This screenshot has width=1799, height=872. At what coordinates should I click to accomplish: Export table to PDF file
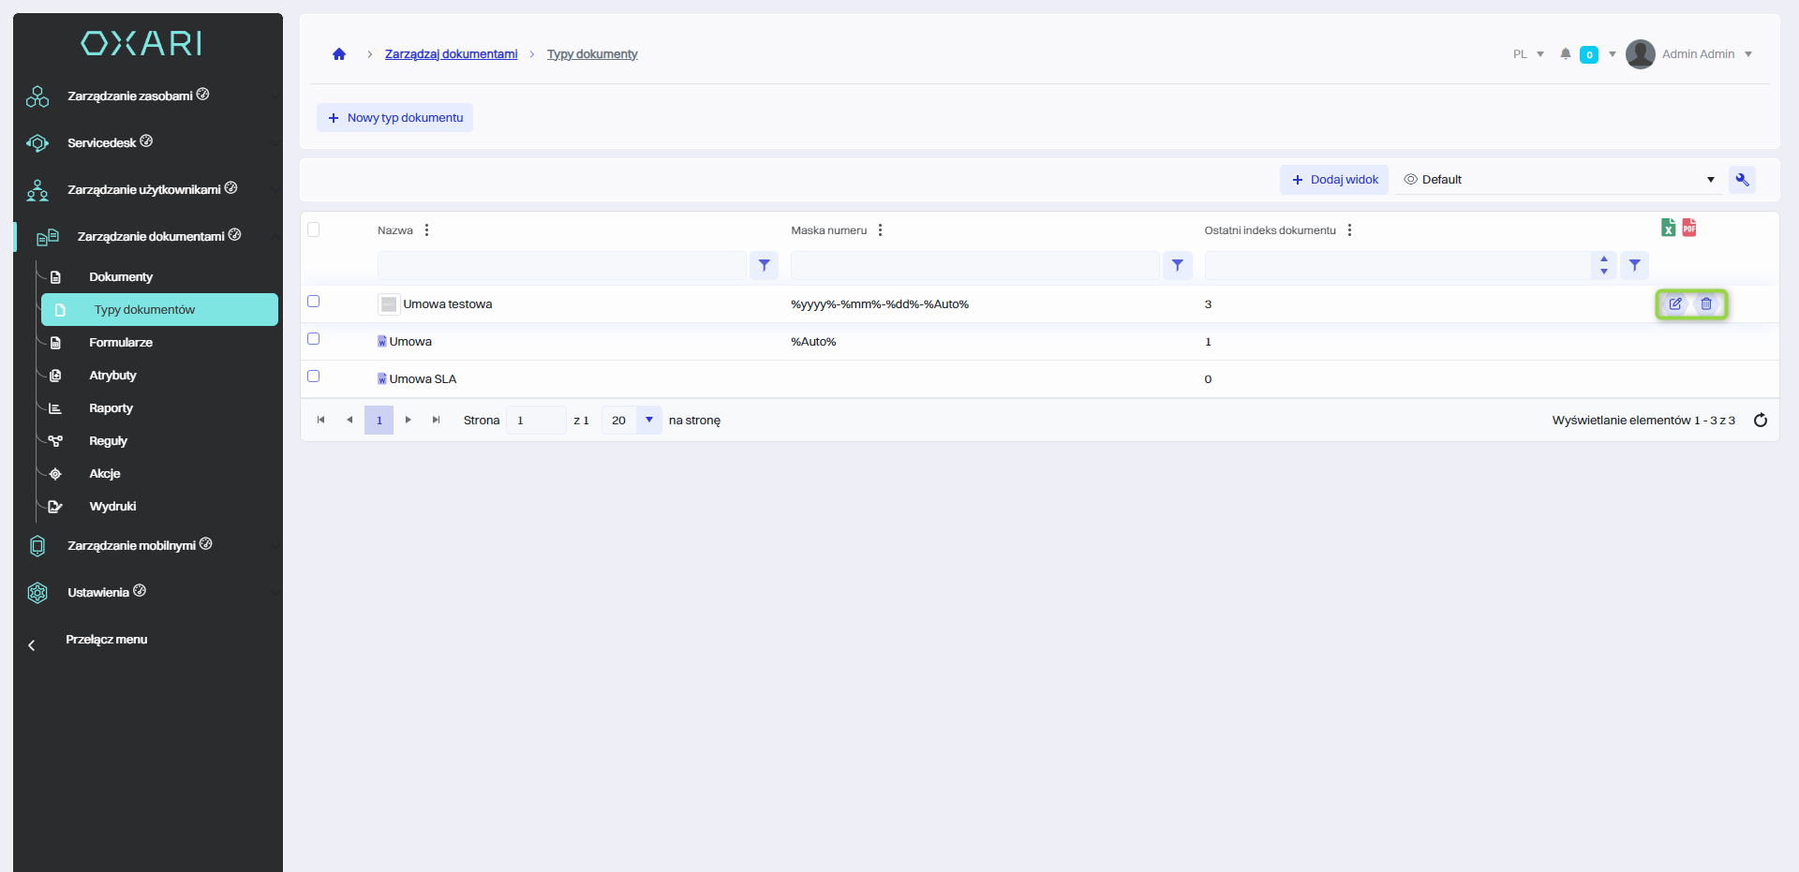(x=1689, y=228)
